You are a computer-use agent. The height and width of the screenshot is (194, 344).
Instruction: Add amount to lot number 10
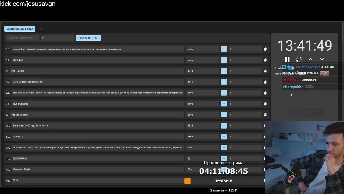point(224,49)
